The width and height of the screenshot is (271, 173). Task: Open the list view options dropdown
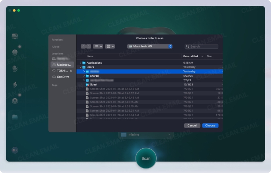coord(98,47)
